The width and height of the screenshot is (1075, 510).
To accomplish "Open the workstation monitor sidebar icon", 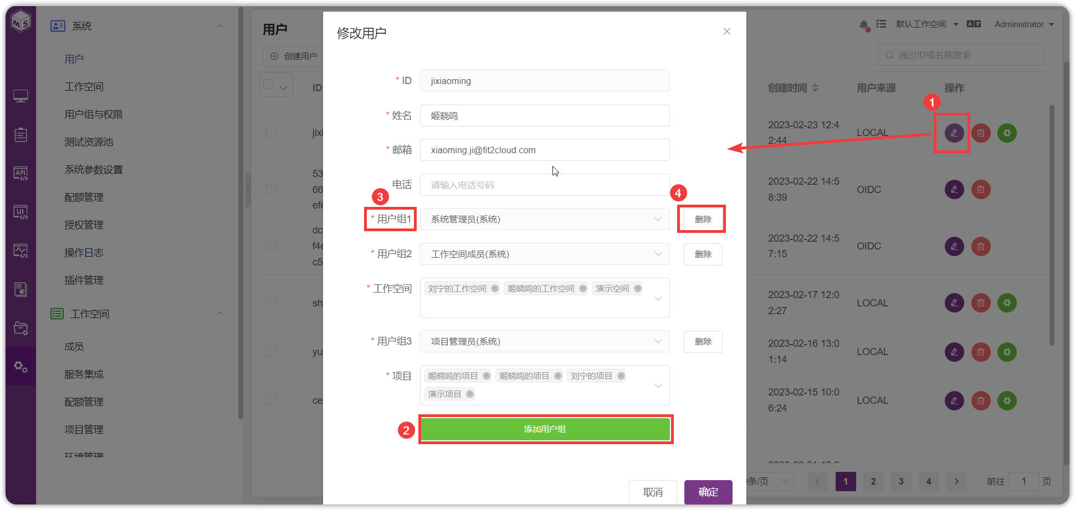I will point(21,96).
